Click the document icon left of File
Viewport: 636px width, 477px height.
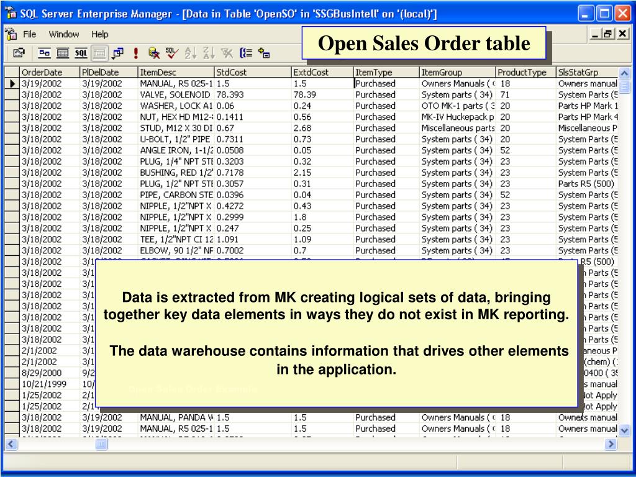(11, 34)
